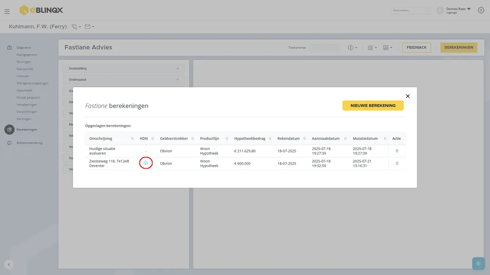Go to Woningen in the sidebar
Viewport: 490px width, 275px height.
coord(24,62)
